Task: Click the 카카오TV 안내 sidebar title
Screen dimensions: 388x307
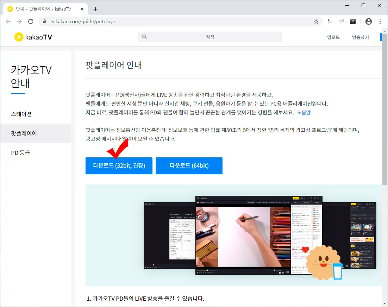Action: (x=31, y=77)
